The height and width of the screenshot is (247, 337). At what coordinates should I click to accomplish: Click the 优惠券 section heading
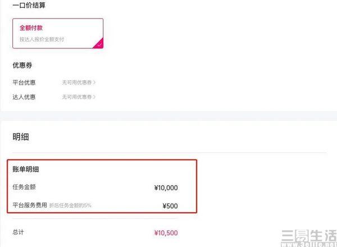pyautogui.click(x=21, y=65)
